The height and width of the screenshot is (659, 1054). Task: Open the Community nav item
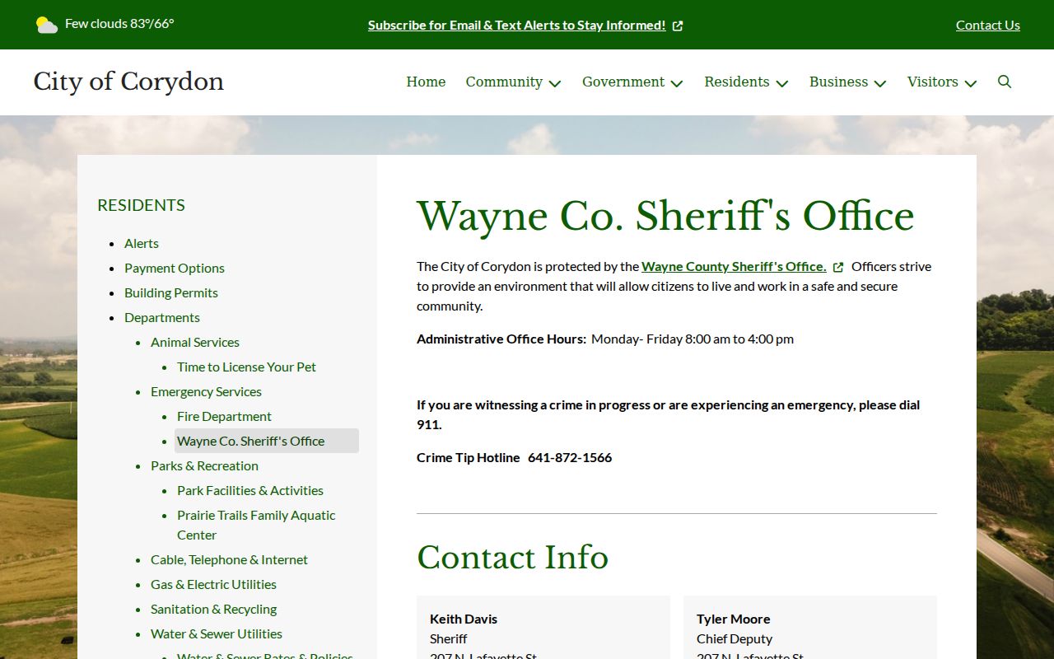click(x=504, y=82)
